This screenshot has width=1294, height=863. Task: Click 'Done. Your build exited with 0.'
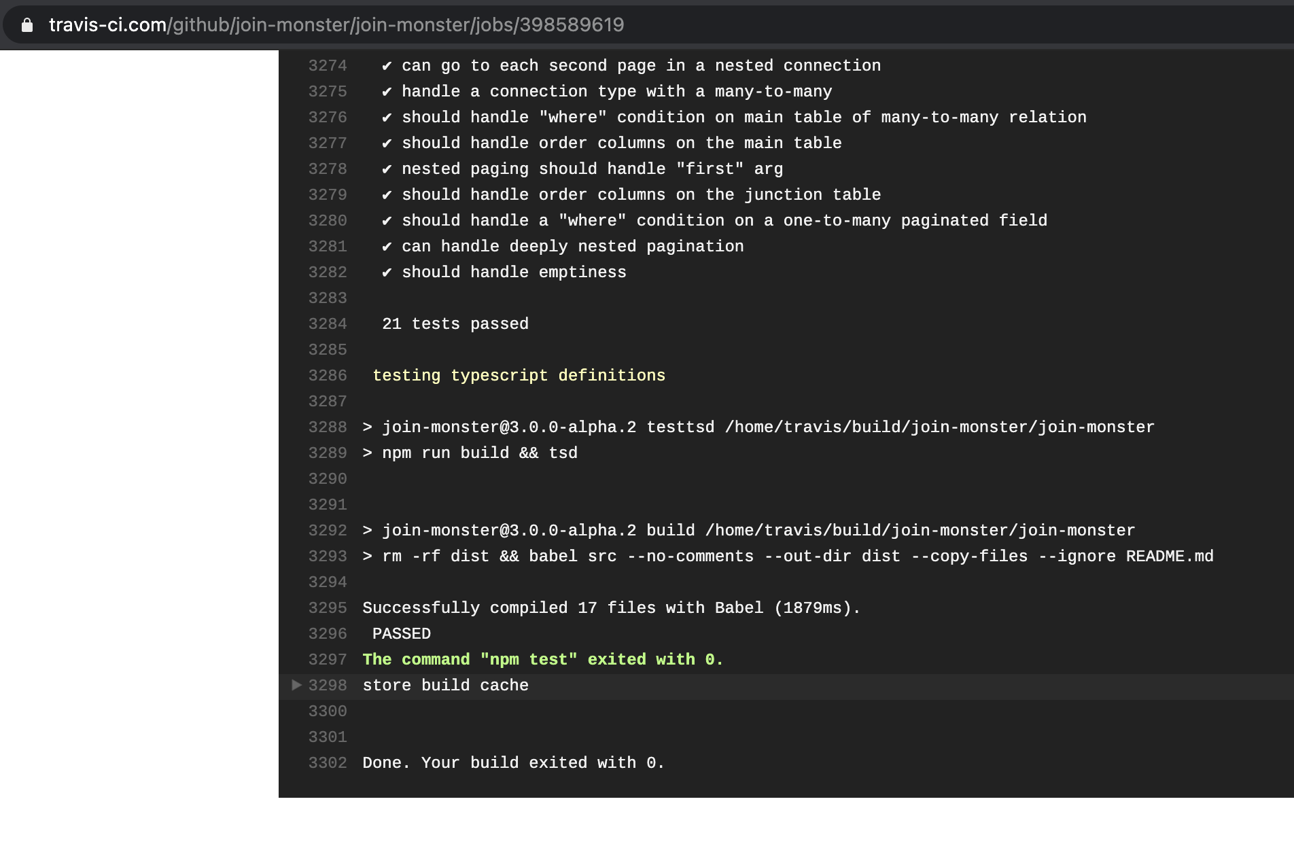514,763
